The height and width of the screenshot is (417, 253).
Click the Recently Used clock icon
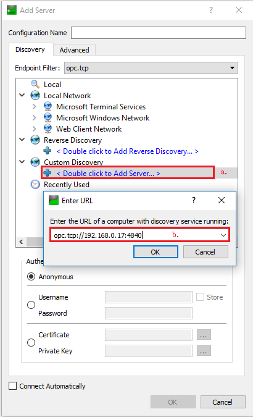pyautogui.click(x=35, y=185)
